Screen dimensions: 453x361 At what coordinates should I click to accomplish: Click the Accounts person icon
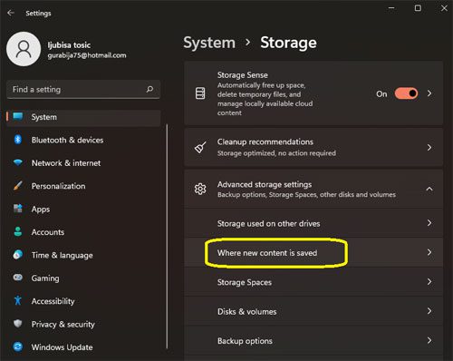(18, 231)
